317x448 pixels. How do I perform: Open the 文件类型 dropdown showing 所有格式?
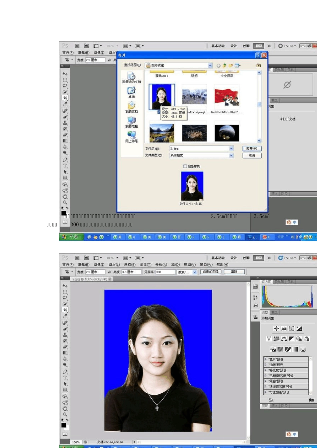click(231, 155)
